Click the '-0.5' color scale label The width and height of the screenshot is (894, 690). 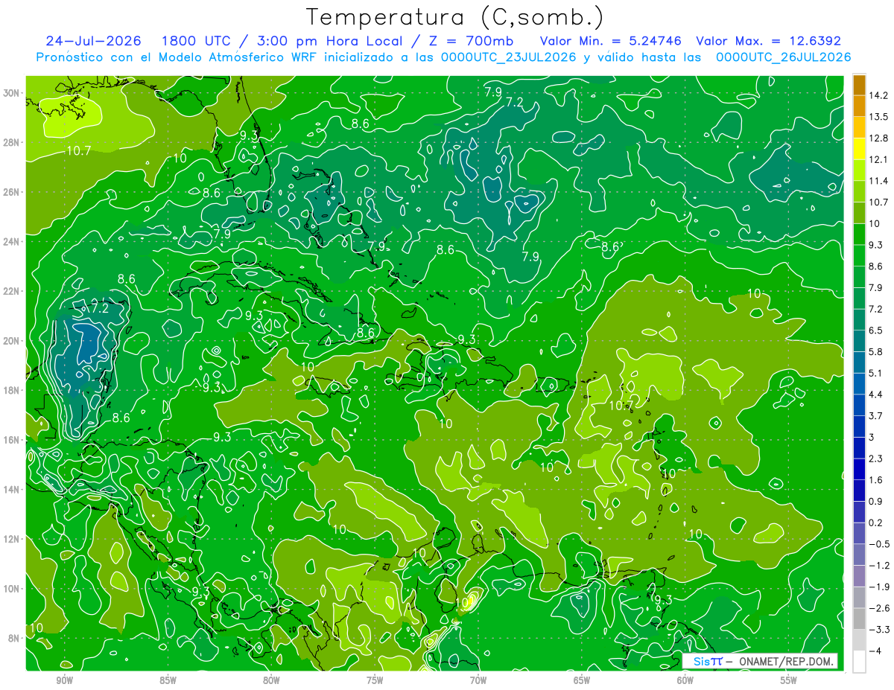(878, 544)
